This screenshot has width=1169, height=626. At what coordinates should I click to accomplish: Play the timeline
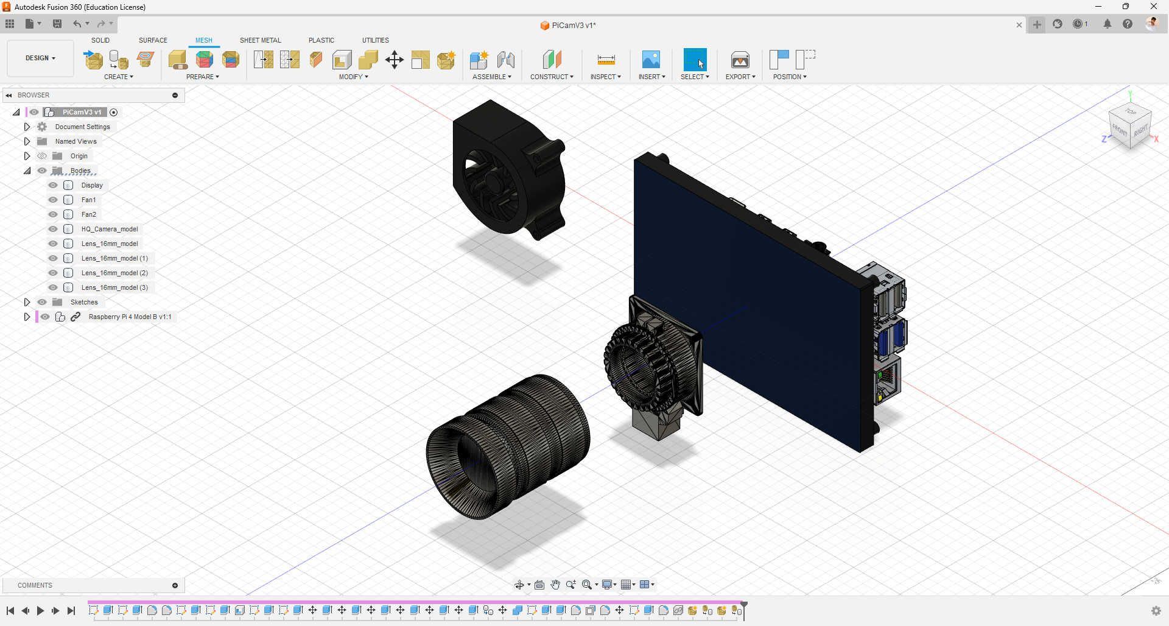(x=40, y=611)
